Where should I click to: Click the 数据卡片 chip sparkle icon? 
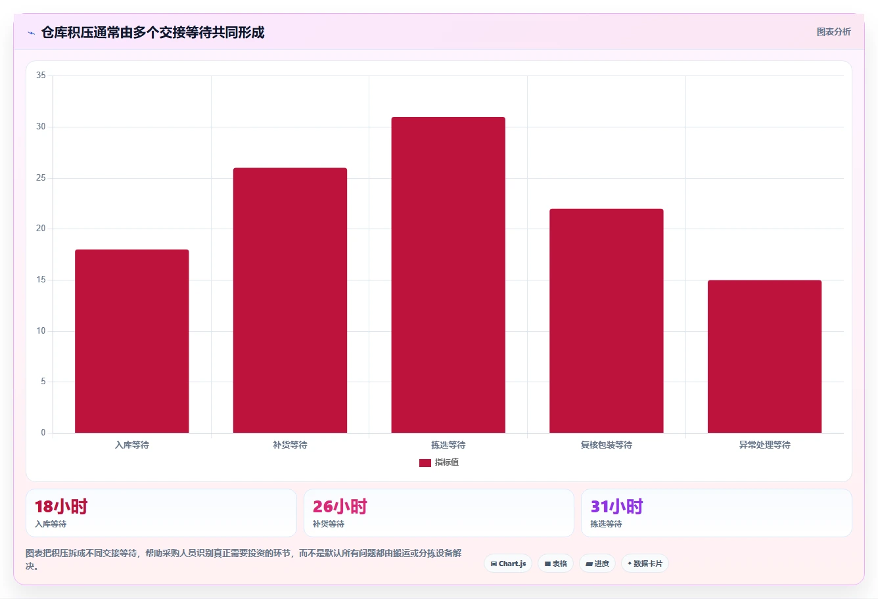(x=630, y=564)
